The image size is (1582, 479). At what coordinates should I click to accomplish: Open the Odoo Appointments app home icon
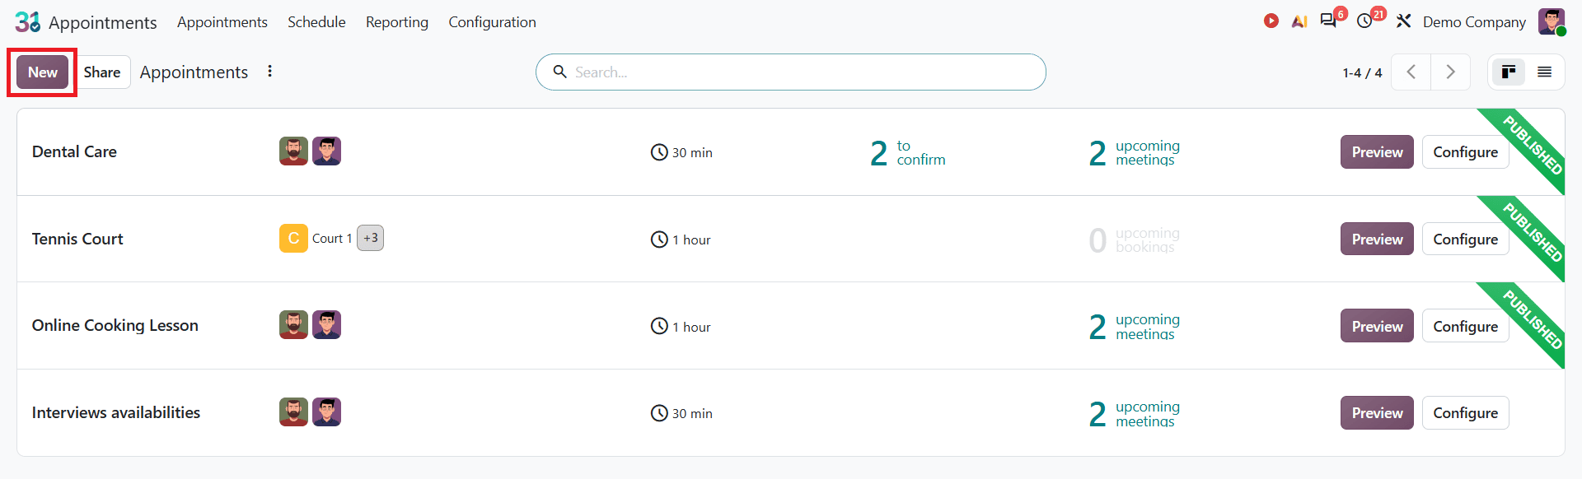(28, 22)
